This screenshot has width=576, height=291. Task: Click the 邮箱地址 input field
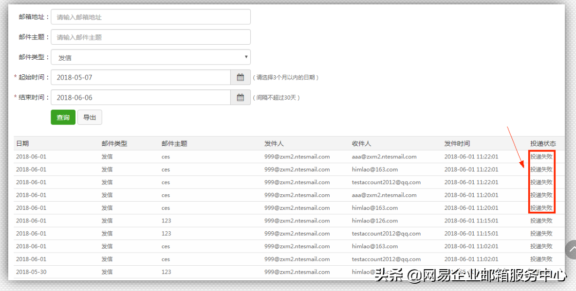[x=150, y=16]
